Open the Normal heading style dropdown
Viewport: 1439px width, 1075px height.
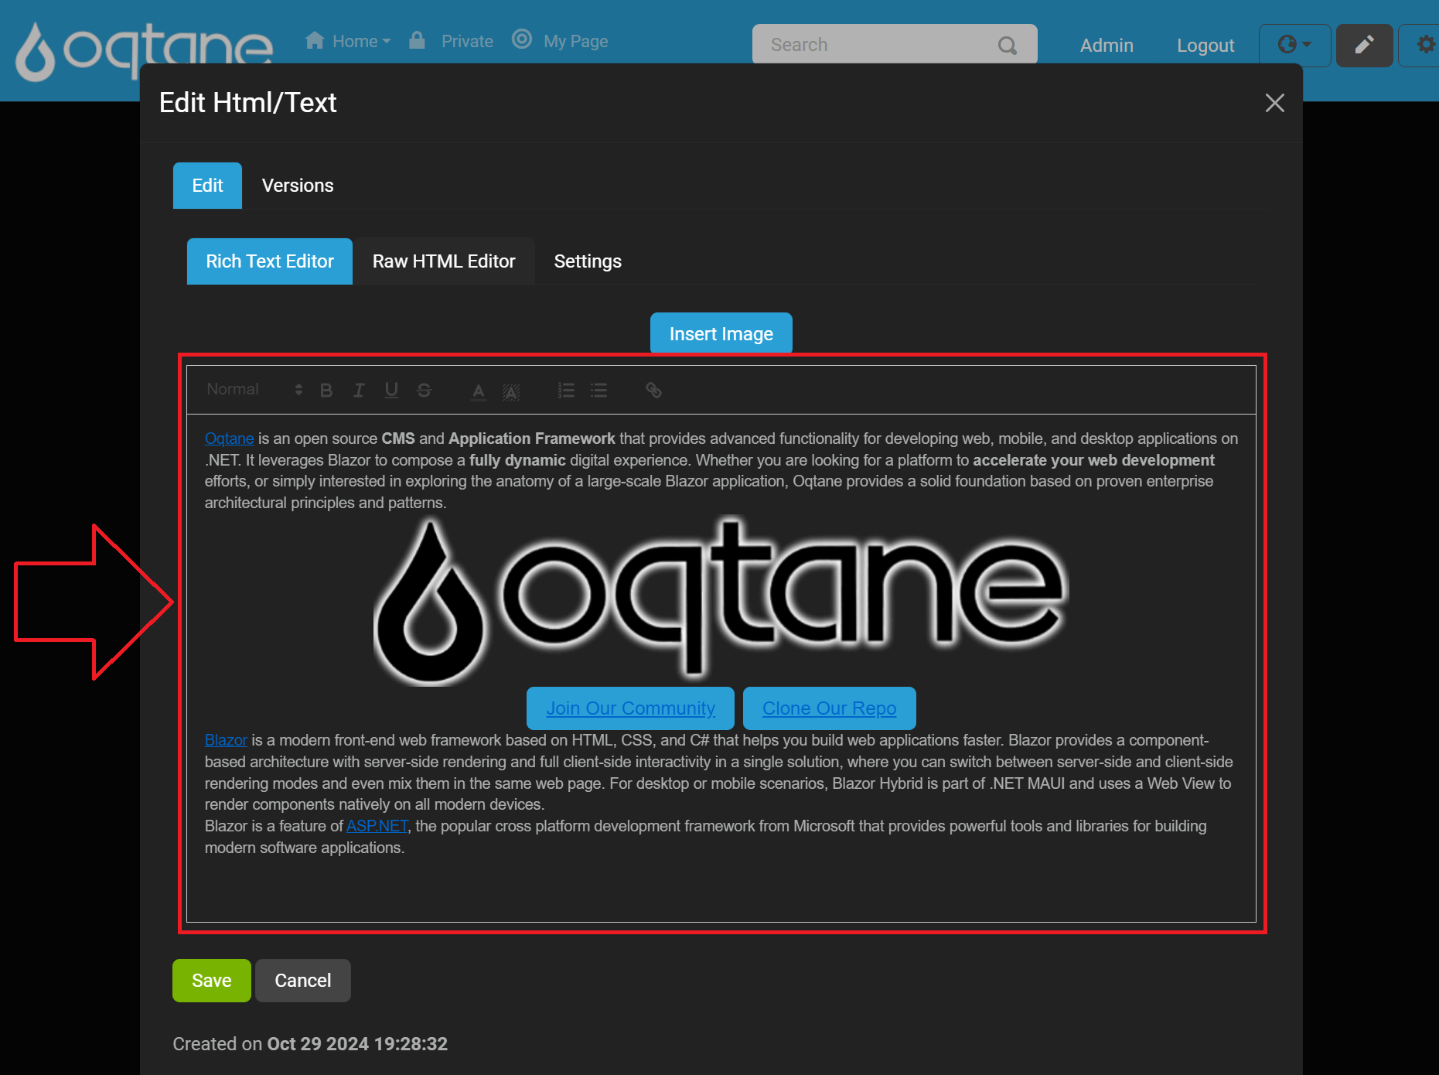(254, 390)
